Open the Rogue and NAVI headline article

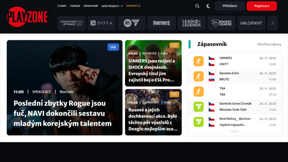63,113
